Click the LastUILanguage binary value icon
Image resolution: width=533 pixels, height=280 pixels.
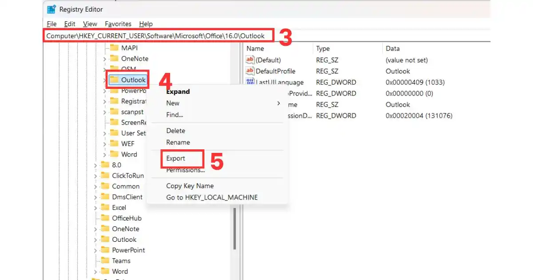pos(250,82)
